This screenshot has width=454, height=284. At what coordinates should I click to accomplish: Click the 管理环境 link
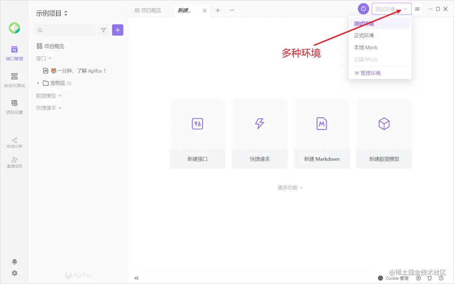[x=371, y=73]
